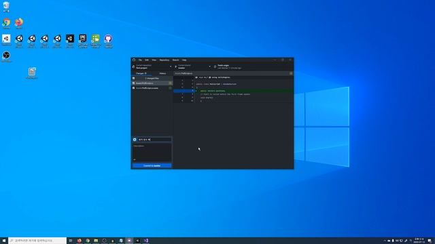Screen dimensions: 435x244
Task: Open the GitHub Desktop shortcut on desktop
Action: point(108,41)
